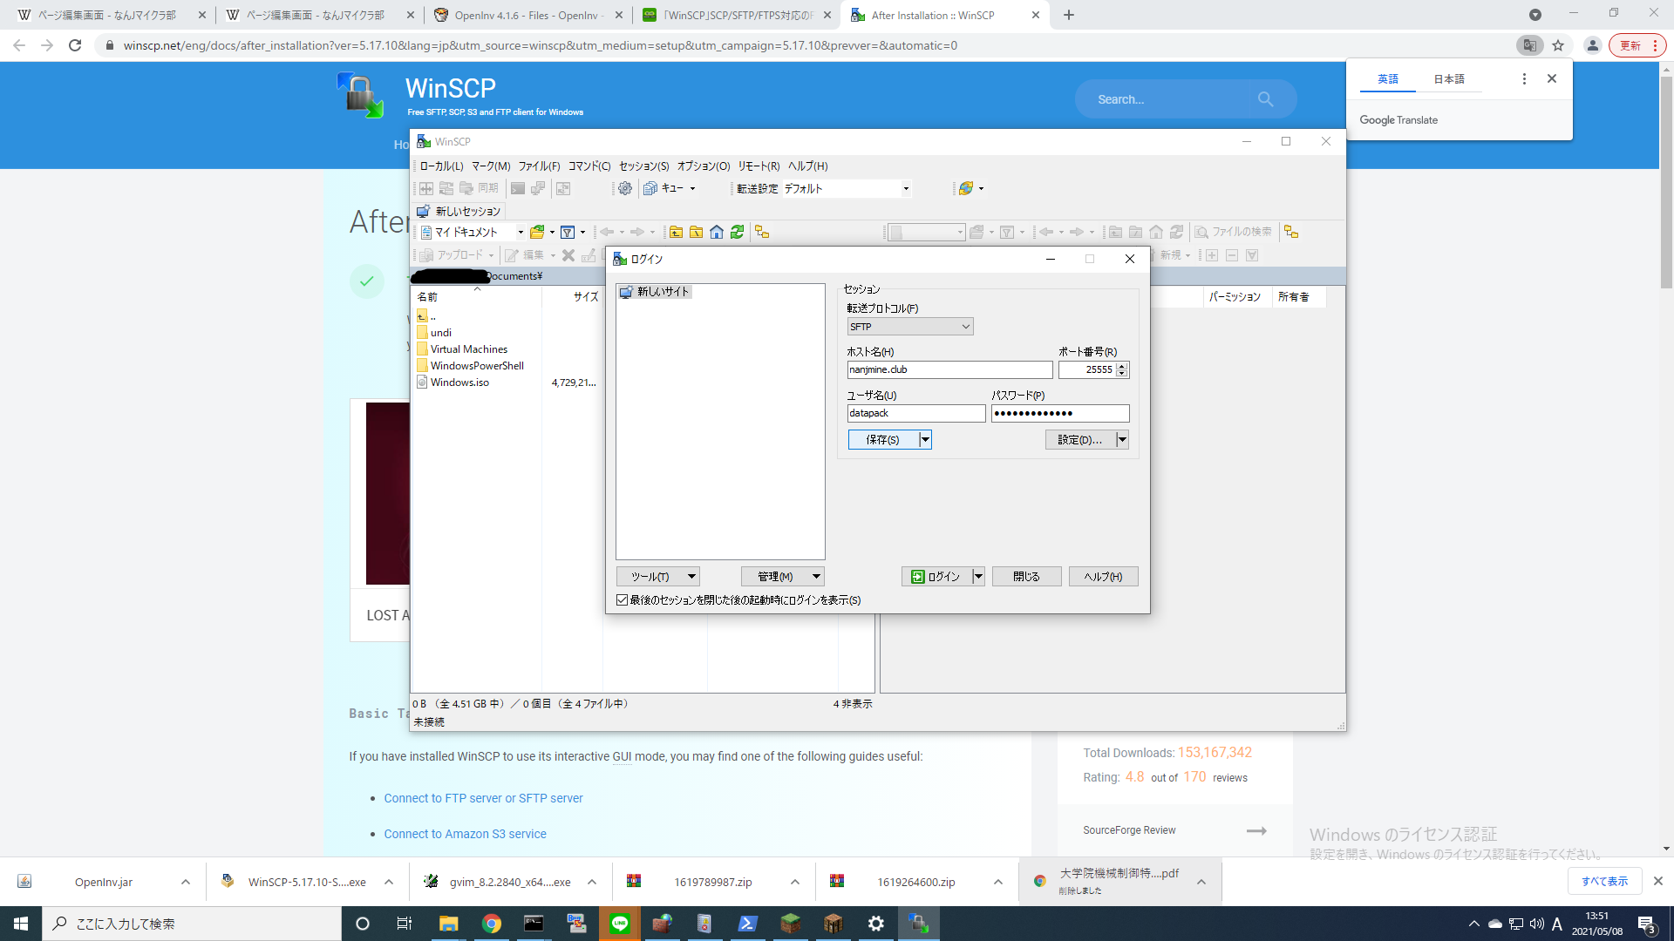The width and height of the screenshot is (1674, 941).
Task: Open the Help menu in WinSCP
Action: [808, 166]
